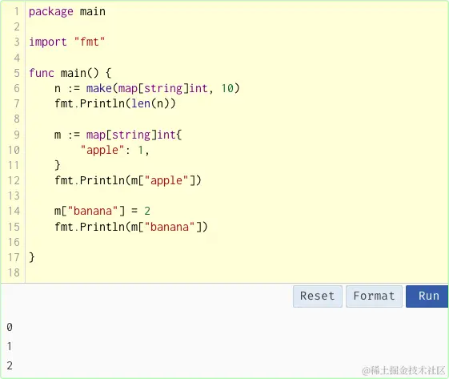Click the Reset button
The width and height of the screenshot is (449, 379).
(317, 296)
